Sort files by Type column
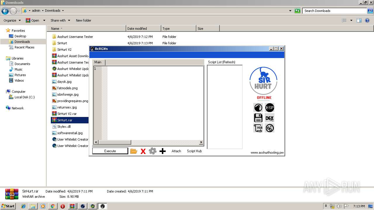 click(x=179, y=29)
